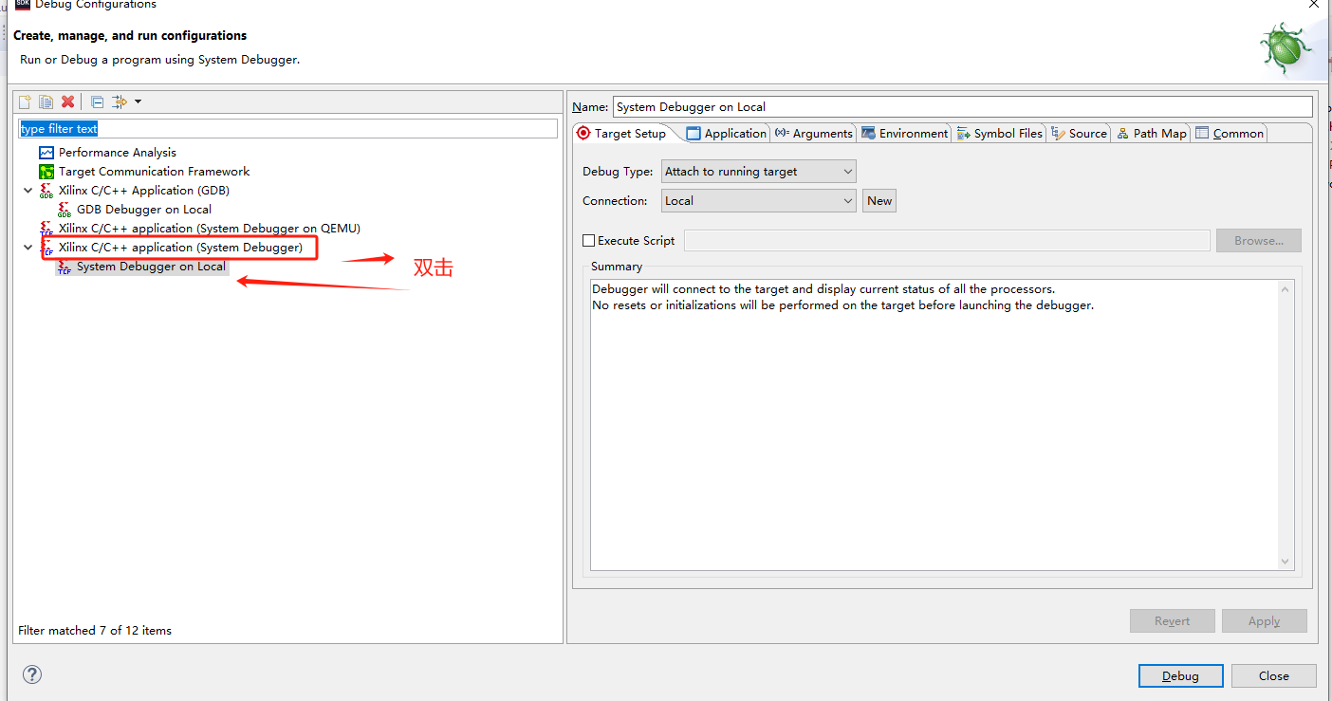Click the disabled Browse button
Image resolution: width=1332 pixels, height=701 pixels.
point(1259,241)
